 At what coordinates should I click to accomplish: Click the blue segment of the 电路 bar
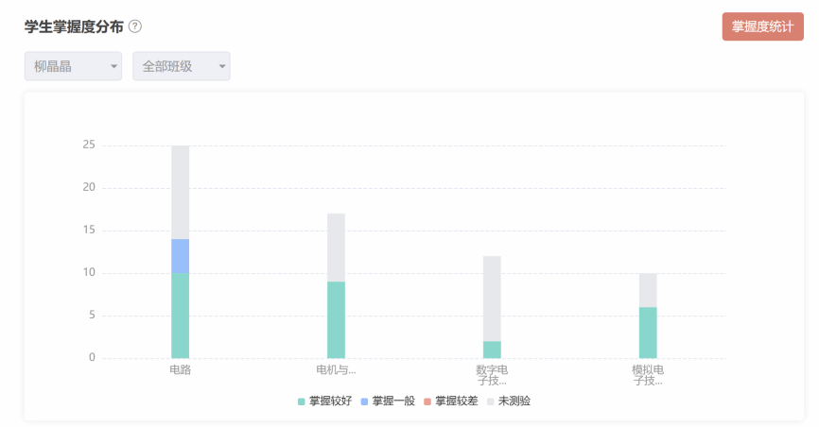[180, 256]
